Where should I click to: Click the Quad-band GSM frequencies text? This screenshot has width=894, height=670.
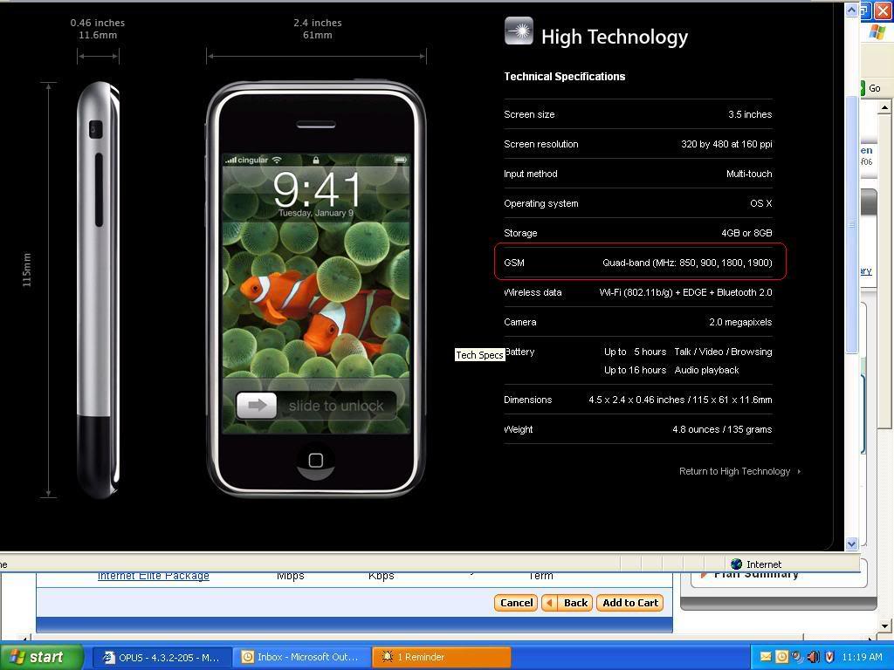(687, 263)
